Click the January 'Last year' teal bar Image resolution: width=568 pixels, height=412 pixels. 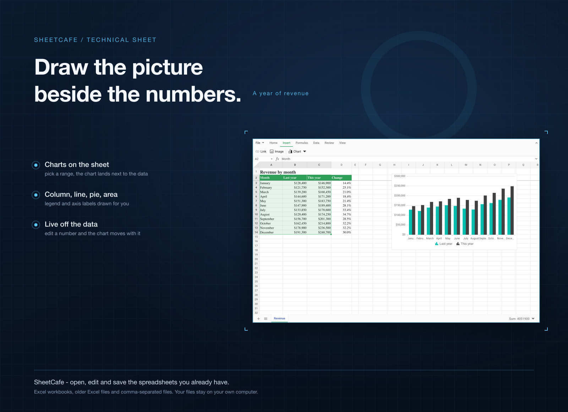click(x=410, y=222)
